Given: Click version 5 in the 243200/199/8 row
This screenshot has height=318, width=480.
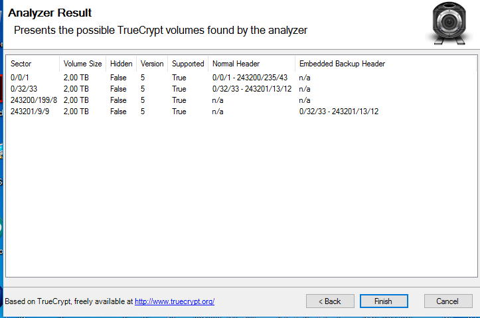Looking at the screenshot, I should pyautogui.click(x=143, y=100).
